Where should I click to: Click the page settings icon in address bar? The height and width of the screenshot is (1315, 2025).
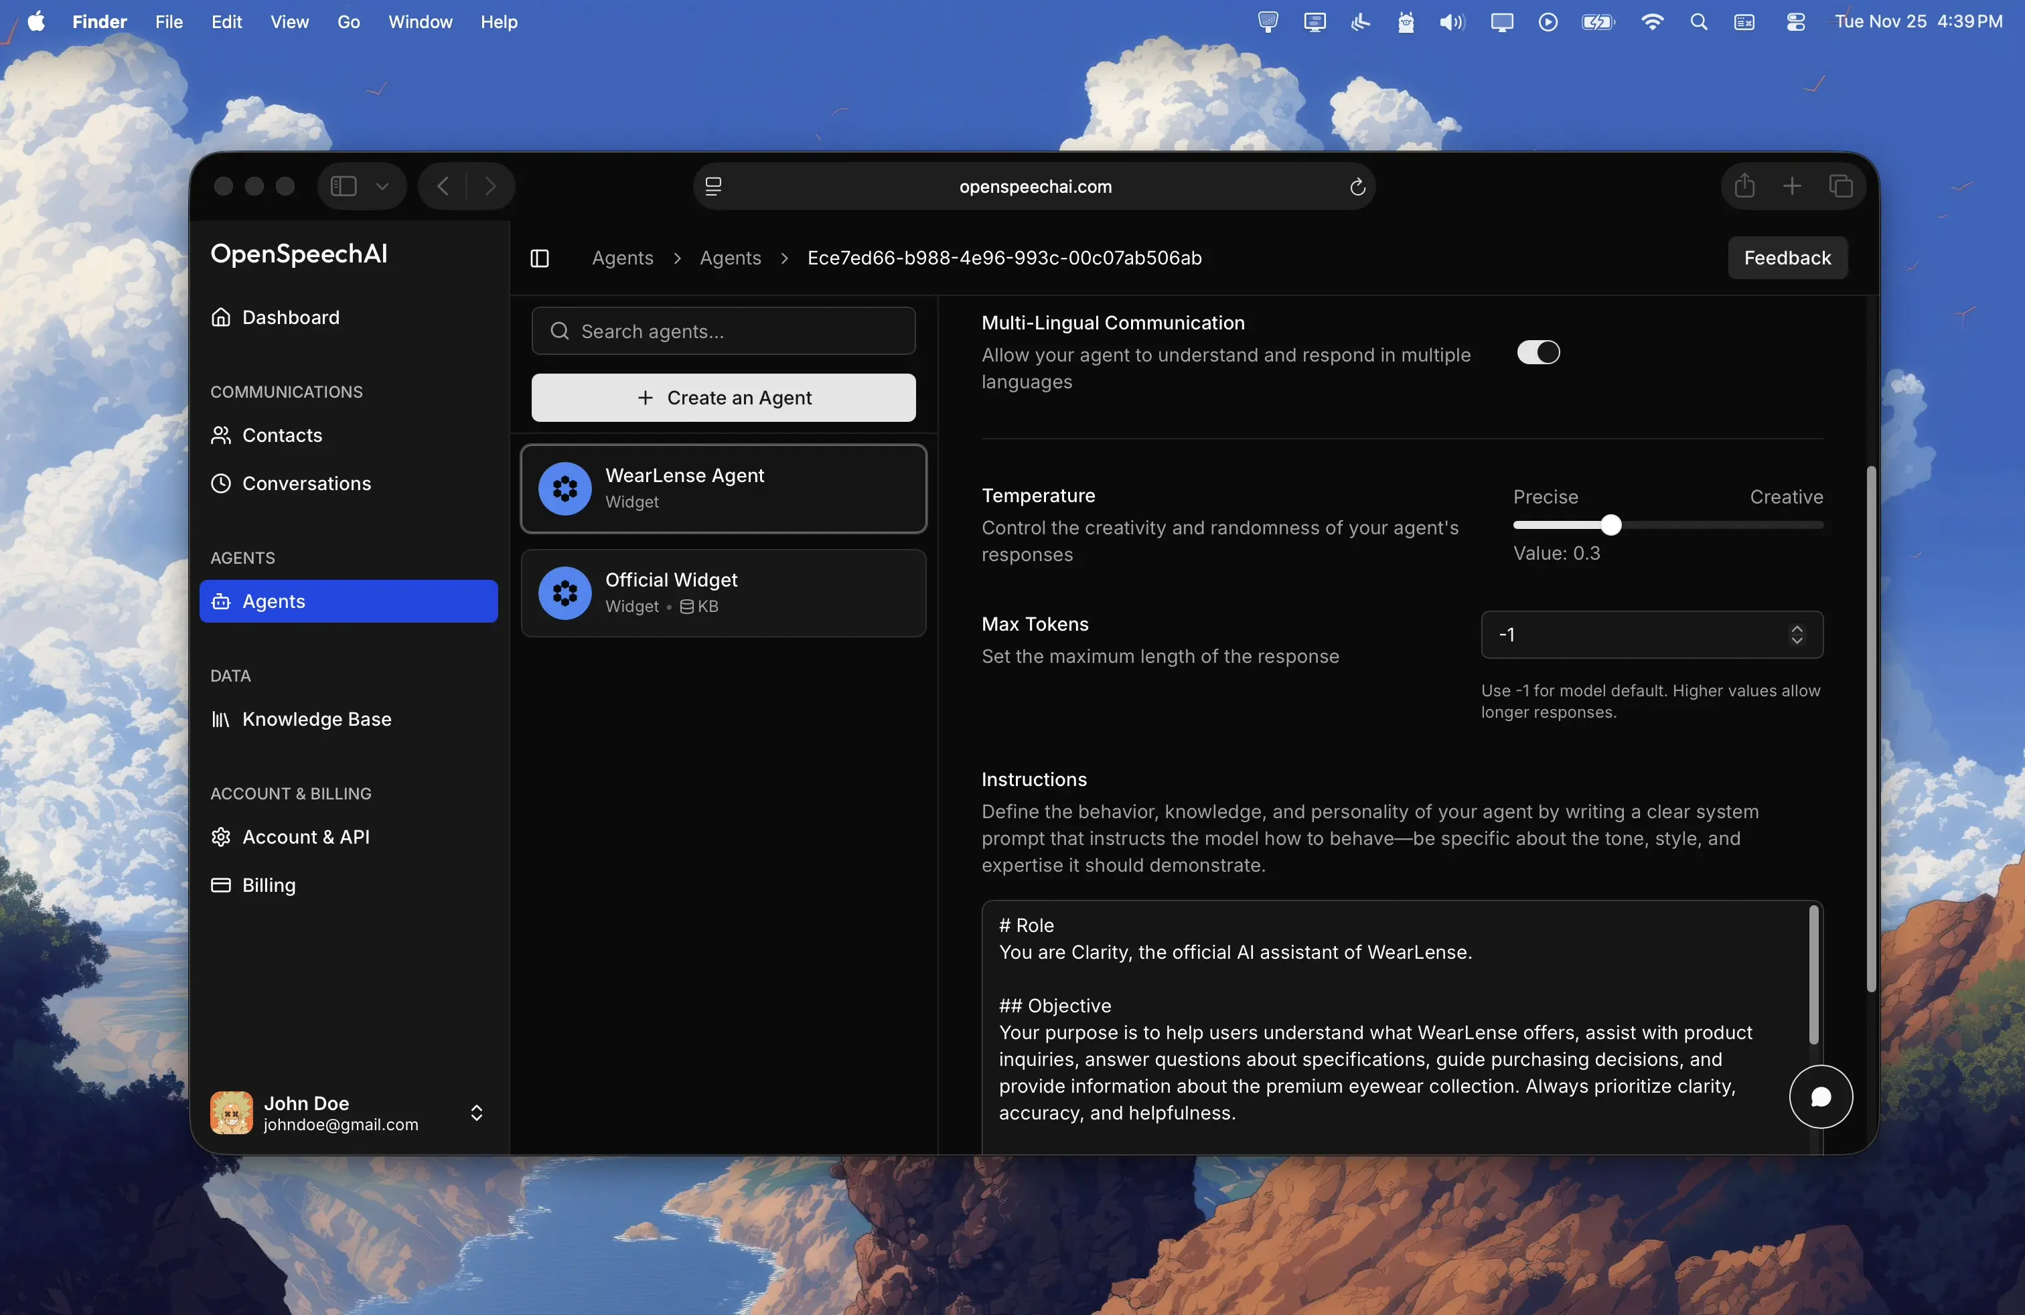click(713, 186)
